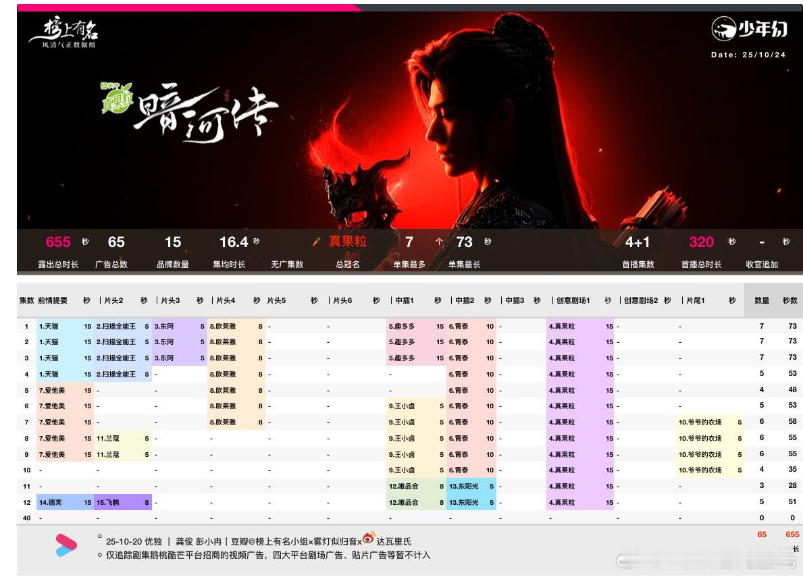
Task: Click the 中插3 column header
Action: 515,300
